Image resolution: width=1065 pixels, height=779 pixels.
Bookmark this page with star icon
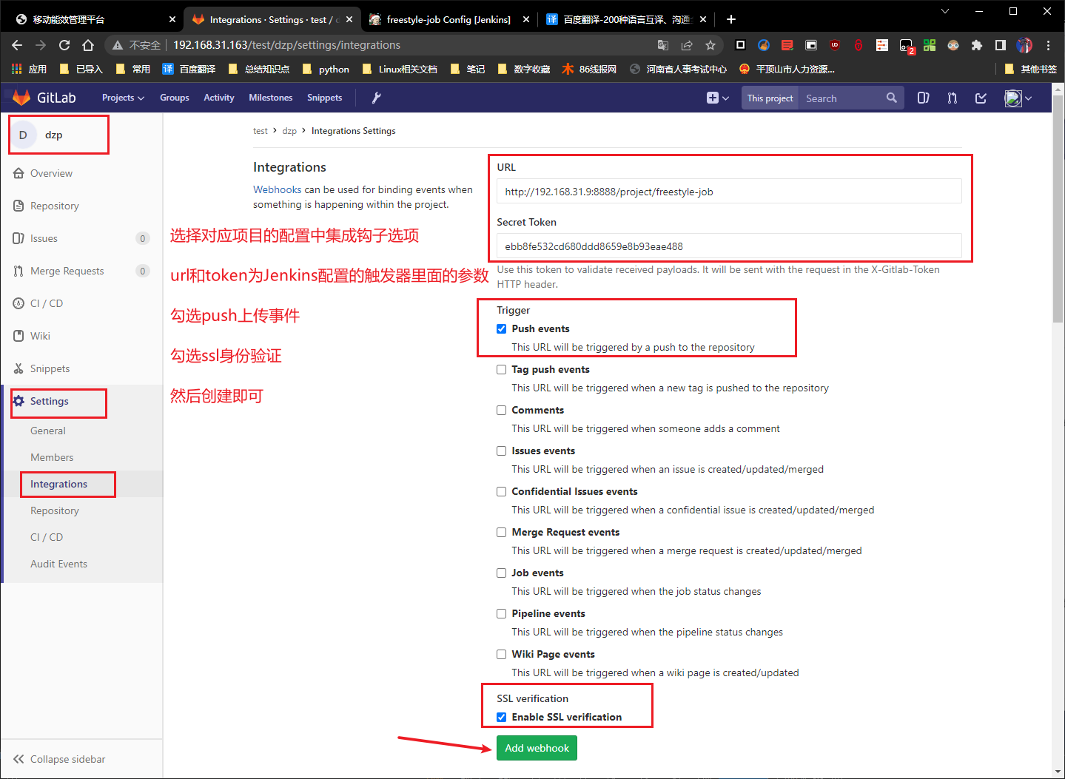pos(710,45)
